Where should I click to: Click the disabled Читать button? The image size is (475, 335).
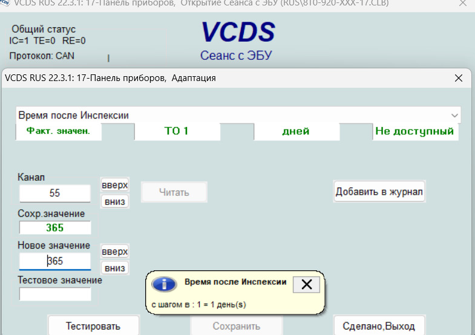pos(174,192)
